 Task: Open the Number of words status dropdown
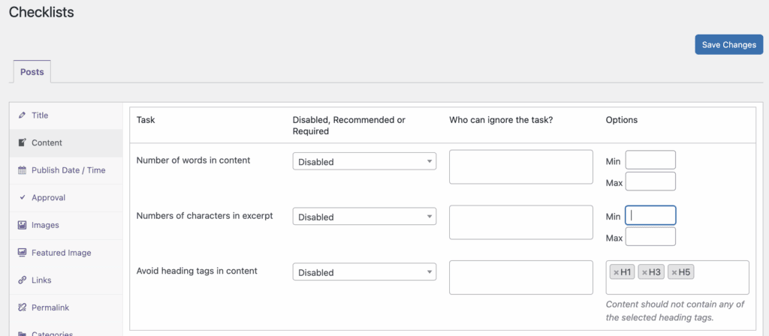[x=364, y=162]
